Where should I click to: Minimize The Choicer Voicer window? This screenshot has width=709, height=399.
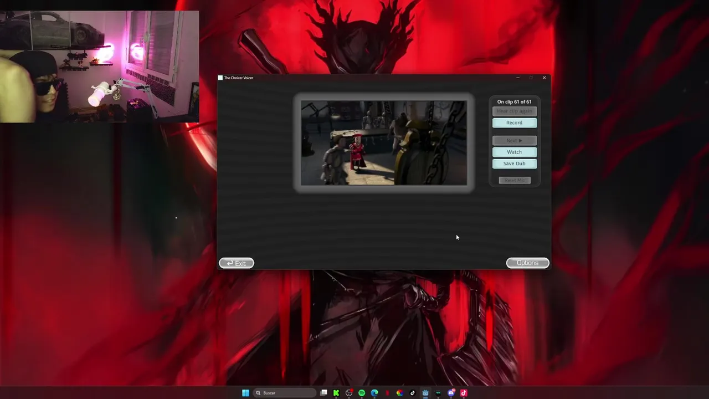pos(518,78)
